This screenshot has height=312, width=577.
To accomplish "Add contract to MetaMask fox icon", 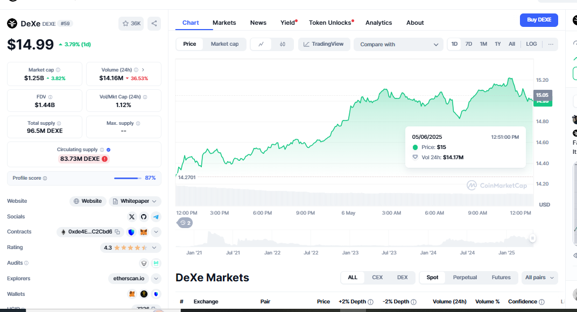I will (144, 232).
